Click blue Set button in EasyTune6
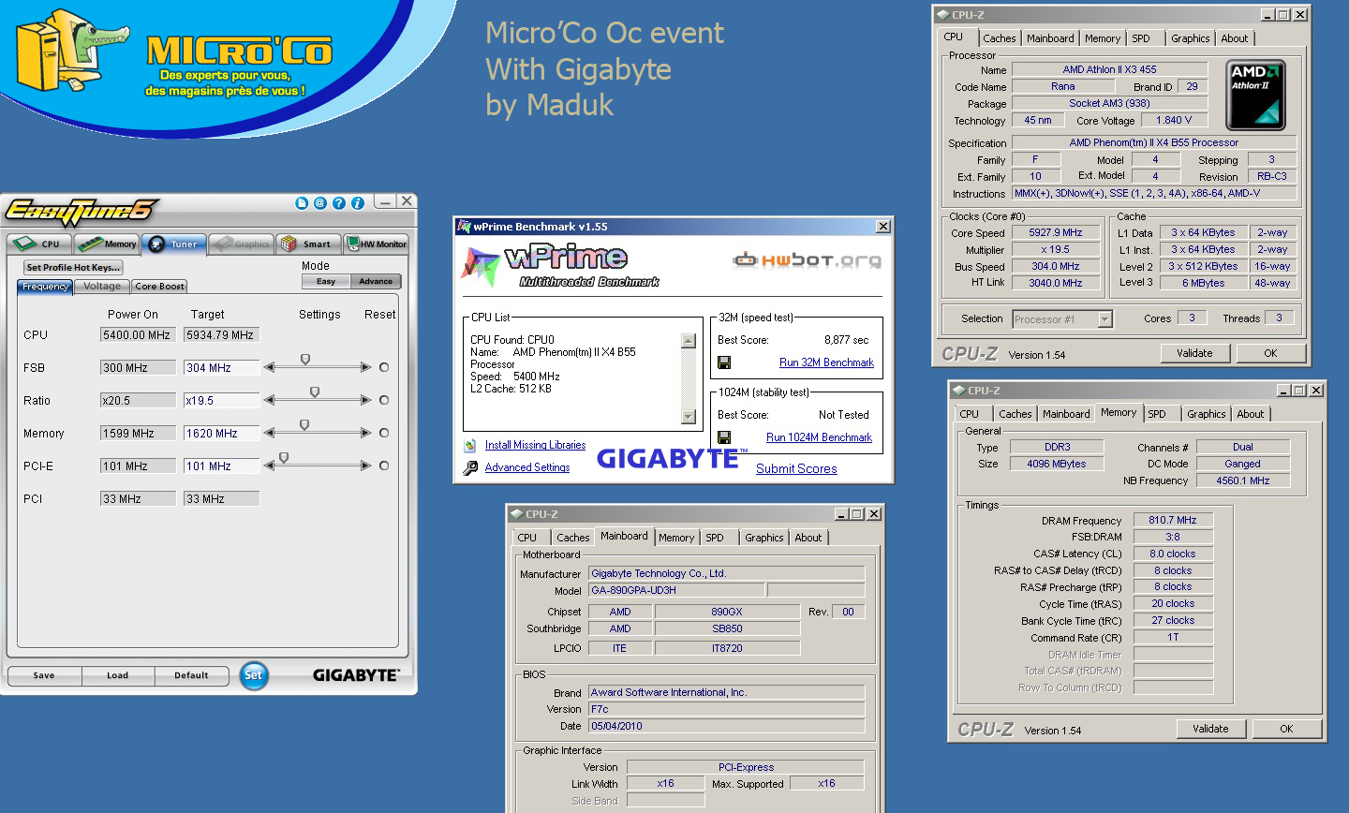The width and height of the screenshot is (1349, 813). pyautogui.click(x=253, y=675)
